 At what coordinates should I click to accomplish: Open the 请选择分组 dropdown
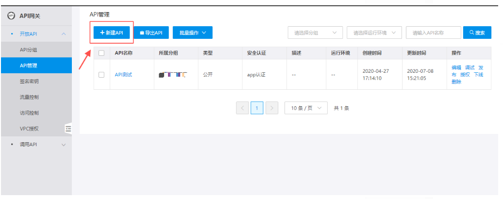[x=315, y=33]
